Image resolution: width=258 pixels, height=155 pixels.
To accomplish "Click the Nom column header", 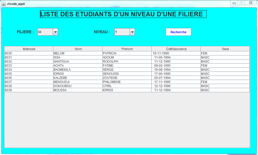I will tap(78, 49).
